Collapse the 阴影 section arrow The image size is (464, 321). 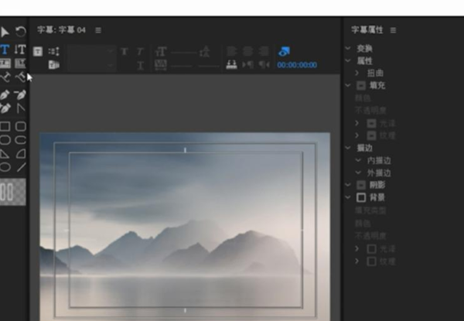tap(348, 185)
